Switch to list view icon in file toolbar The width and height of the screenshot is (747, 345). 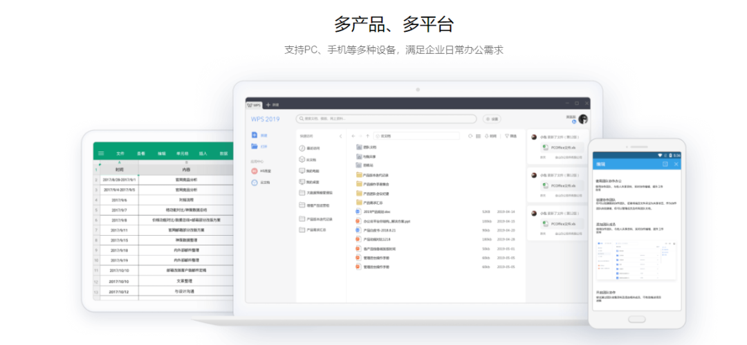[x=479, y=136]
